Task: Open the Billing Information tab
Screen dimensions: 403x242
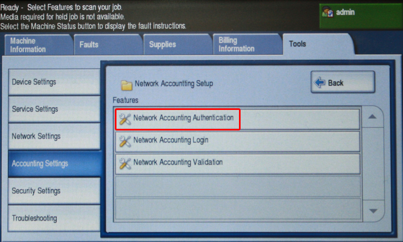Action: click(x=247, y=45)
